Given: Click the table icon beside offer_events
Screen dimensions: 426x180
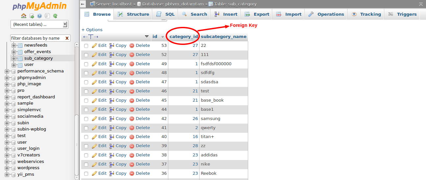Looking at the screenshot, I should pyautogui.click(x=20, y=52).
